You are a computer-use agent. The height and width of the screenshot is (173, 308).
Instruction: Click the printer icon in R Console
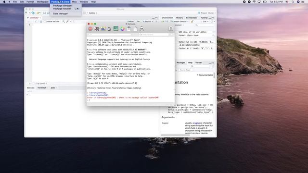coord(141,29)
